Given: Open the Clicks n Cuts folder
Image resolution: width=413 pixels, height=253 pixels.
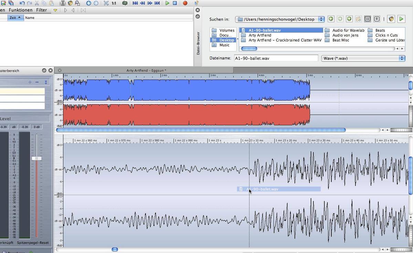Looking at the screenshot, I should tap(386, 35).
